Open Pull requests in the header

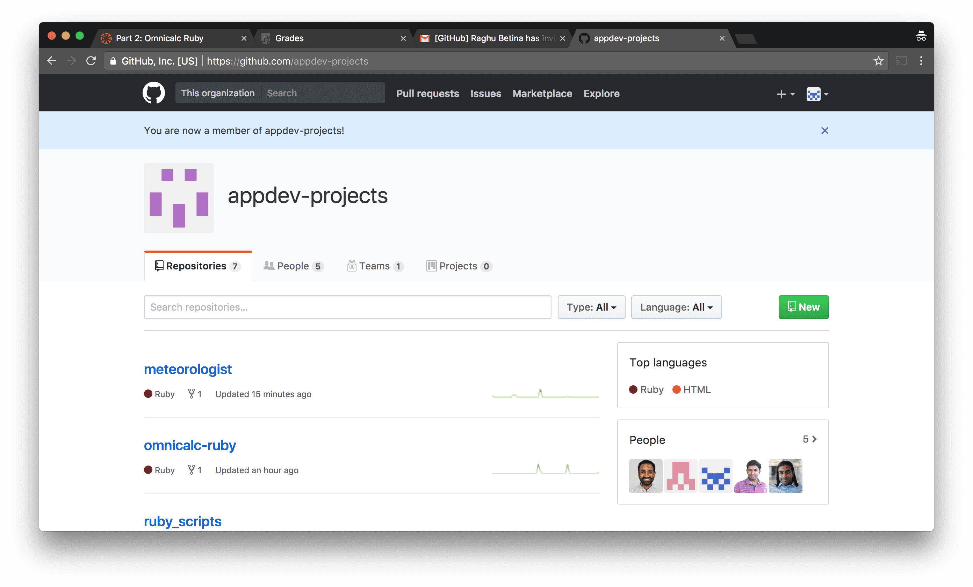(x=427, y=94)
